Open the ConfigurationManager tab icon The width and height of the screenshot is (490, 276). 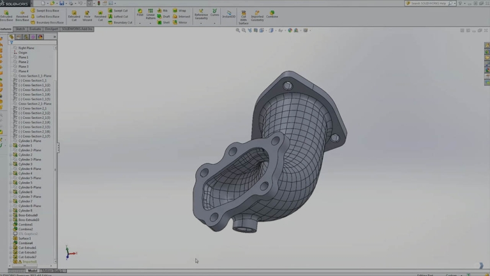pyautogui.click(x=26, y=37)
